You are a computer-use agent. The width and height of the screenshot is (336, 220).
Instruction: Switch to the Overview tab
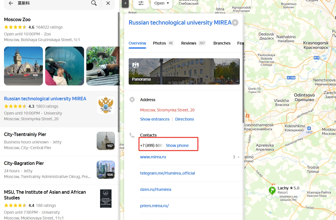point(137,43)
